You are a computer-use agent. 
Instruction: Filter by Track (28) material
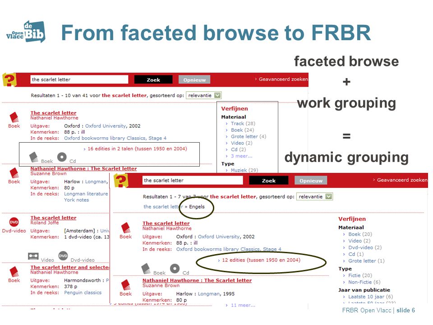(243, 124)
